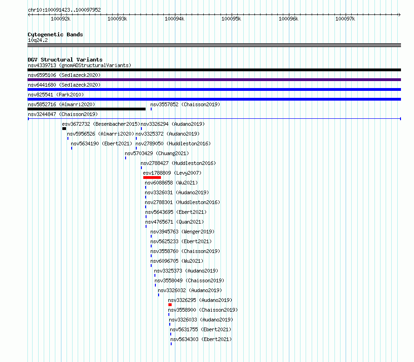The image size is (414, 362).
Task: Open nsv4765671 (Quan2021) variant
Action: tap(174, 222)
